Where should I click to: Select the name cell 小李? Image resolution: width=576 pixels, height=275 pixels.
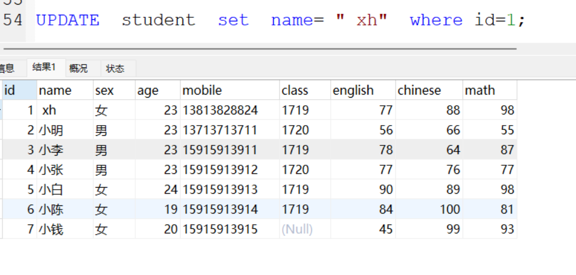click(x=65, y=150)
